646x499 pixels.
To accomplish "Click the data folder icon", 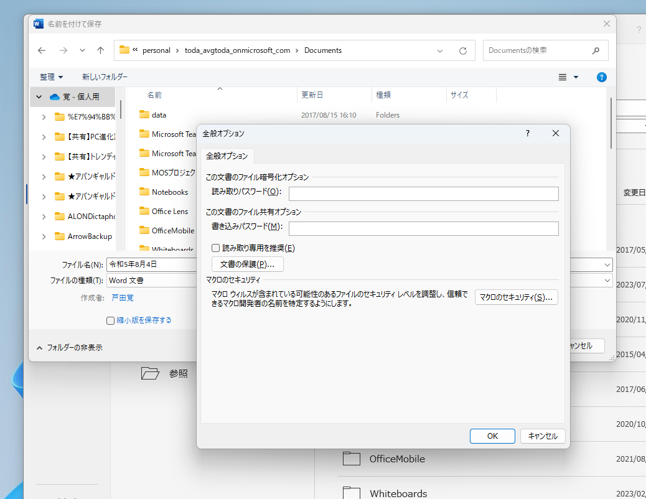I will click(144, 114).
